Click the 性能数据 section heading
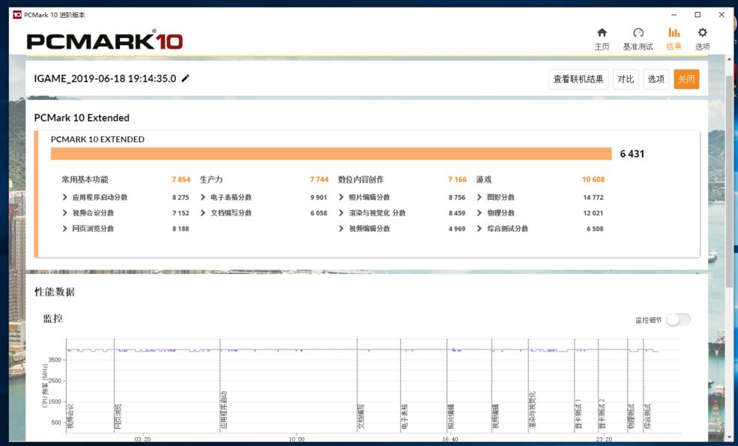The image size is (738, 446). click(x=55, y=292)
